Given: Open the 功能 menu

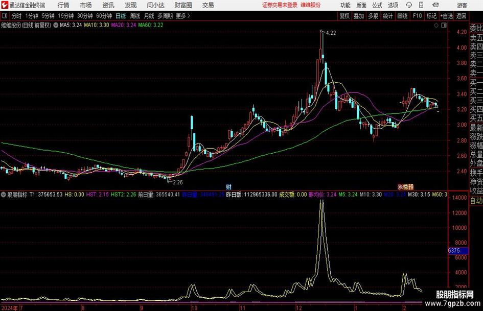Looking at the screenshot, I should [346, 5].
